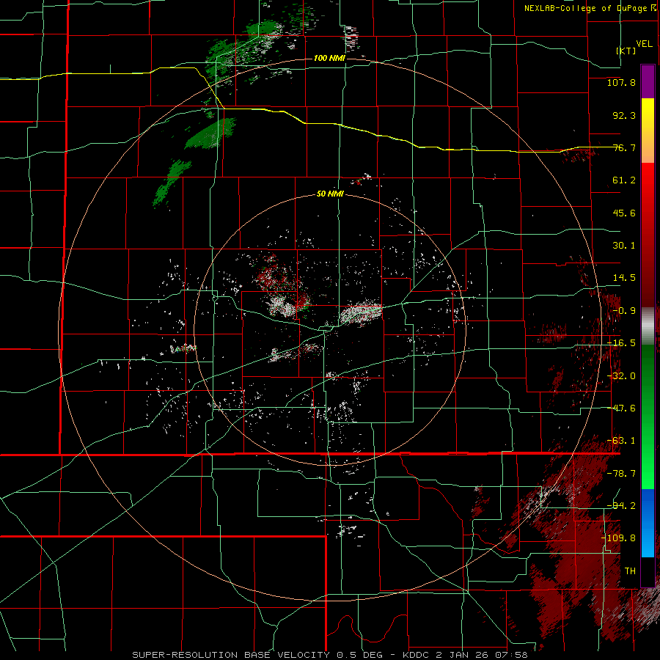Select the -63.1 legend value
The width and height of the screenshot is (660, 660).
621,441
